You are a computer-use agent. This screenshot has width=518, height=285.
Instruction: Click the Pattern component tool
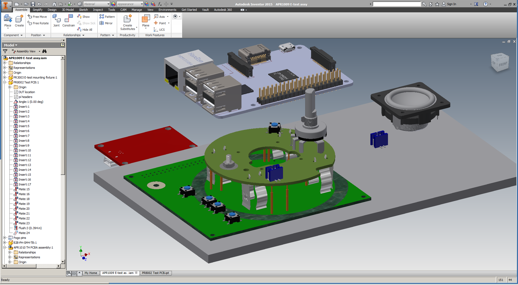click(107, 17)
